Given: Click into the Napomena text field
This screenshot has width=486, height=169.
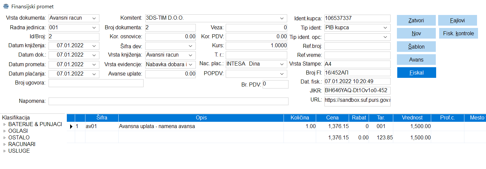Looking at the screenshot, I should (x=168, y=101).
